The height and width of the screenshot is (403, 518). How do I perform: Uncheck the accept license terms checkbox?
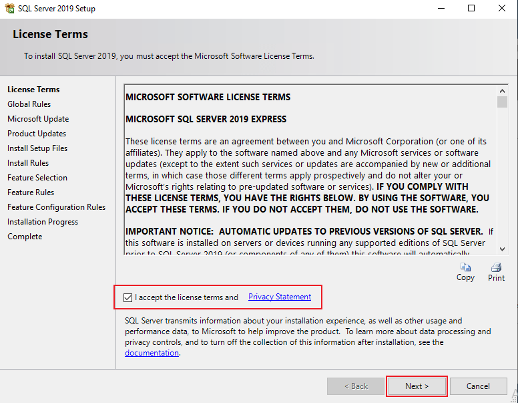(x=128, y=297)
